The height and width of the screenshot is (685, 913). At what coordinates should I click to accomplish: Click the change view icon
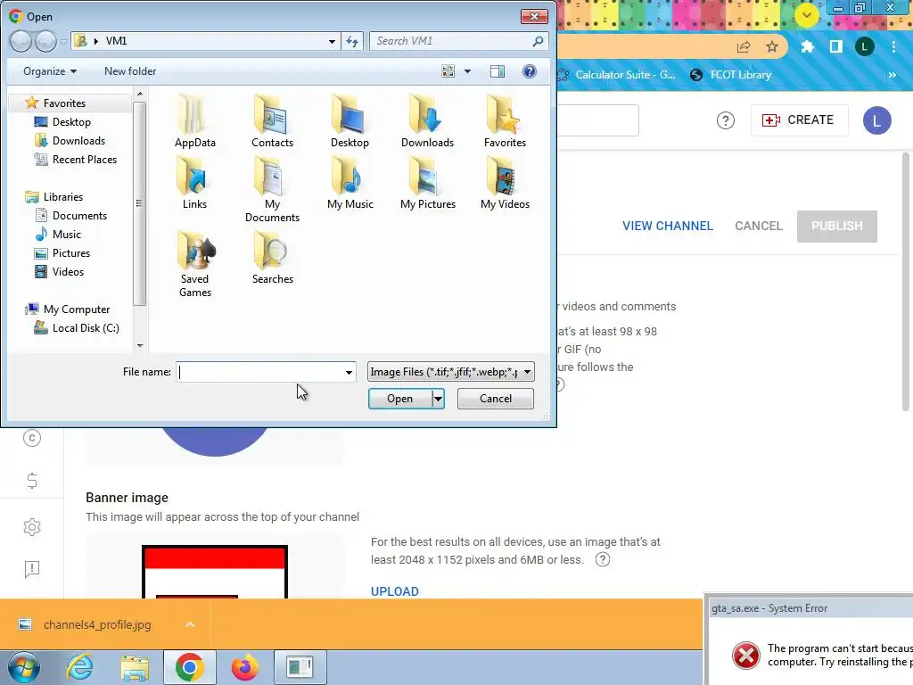point(448,71)
